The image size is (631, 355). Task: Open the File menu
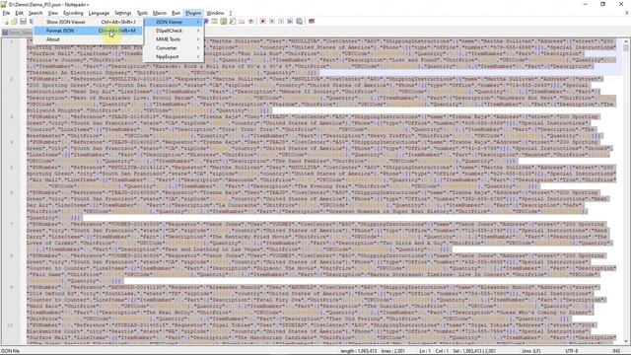pyautogui.click(x=6, y=13)
